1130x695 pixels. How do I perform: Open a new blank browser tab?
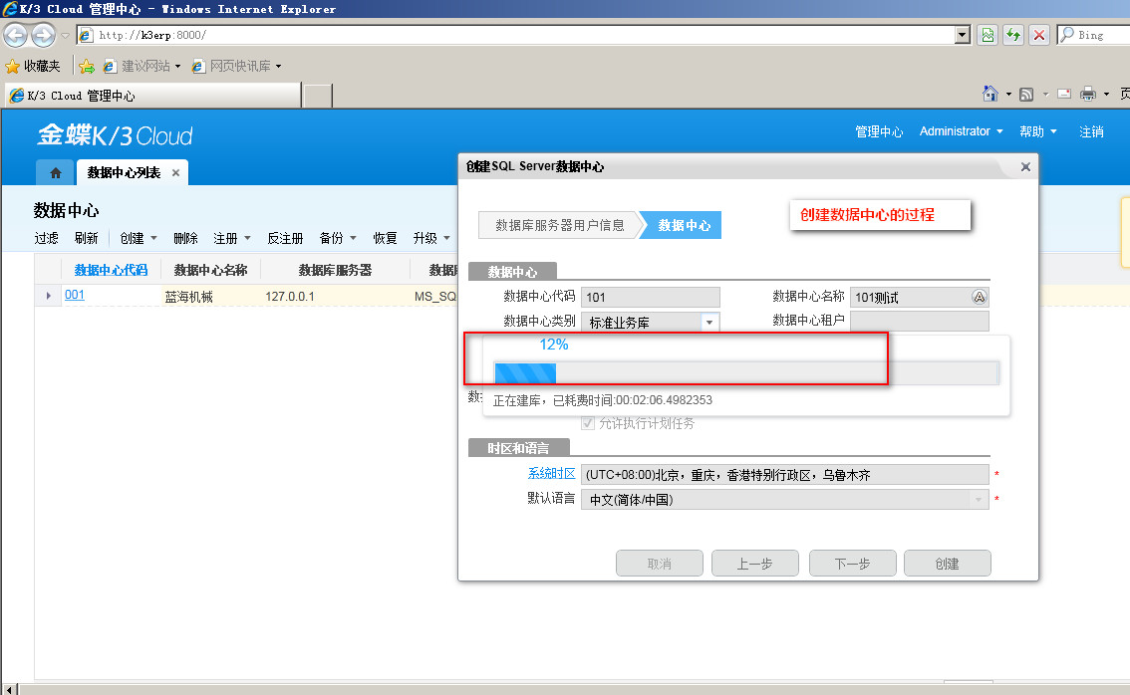pos(318,96)
